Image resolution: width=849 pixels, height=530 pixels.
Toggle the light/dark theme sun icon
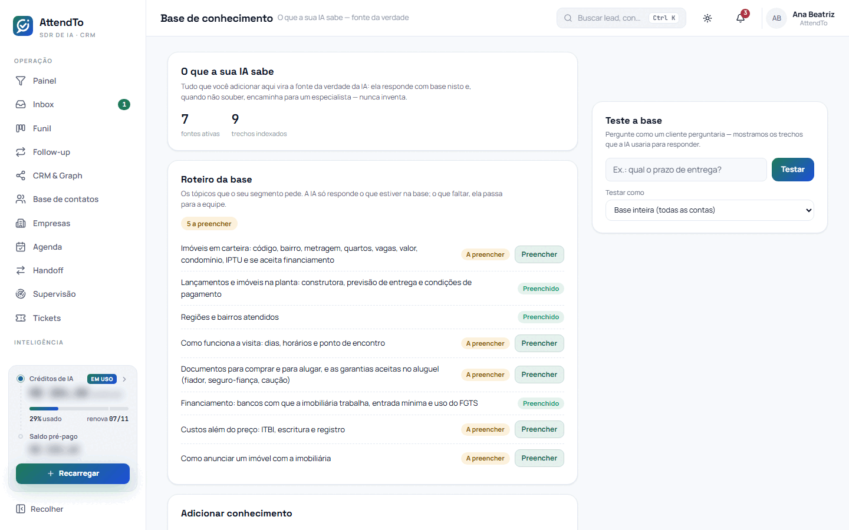(x=707, y=18)
